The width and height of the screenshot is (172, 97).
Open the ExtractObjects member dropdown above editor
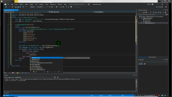(x=115, y=12)
